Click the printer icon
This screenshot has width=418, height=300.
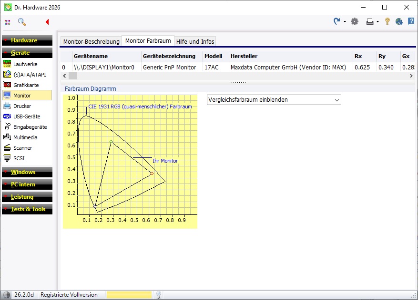pyautogui.click(x=370, y=21)
